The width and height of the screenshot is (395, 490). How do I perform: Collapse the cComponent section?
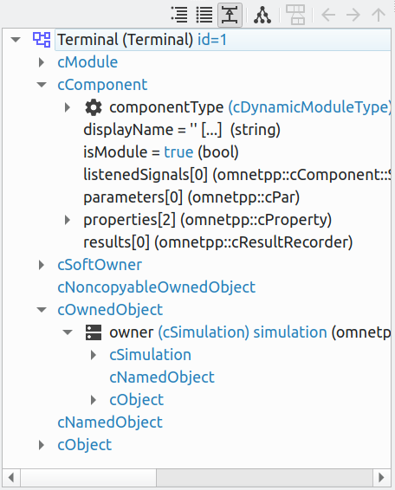tap(42, 85)
